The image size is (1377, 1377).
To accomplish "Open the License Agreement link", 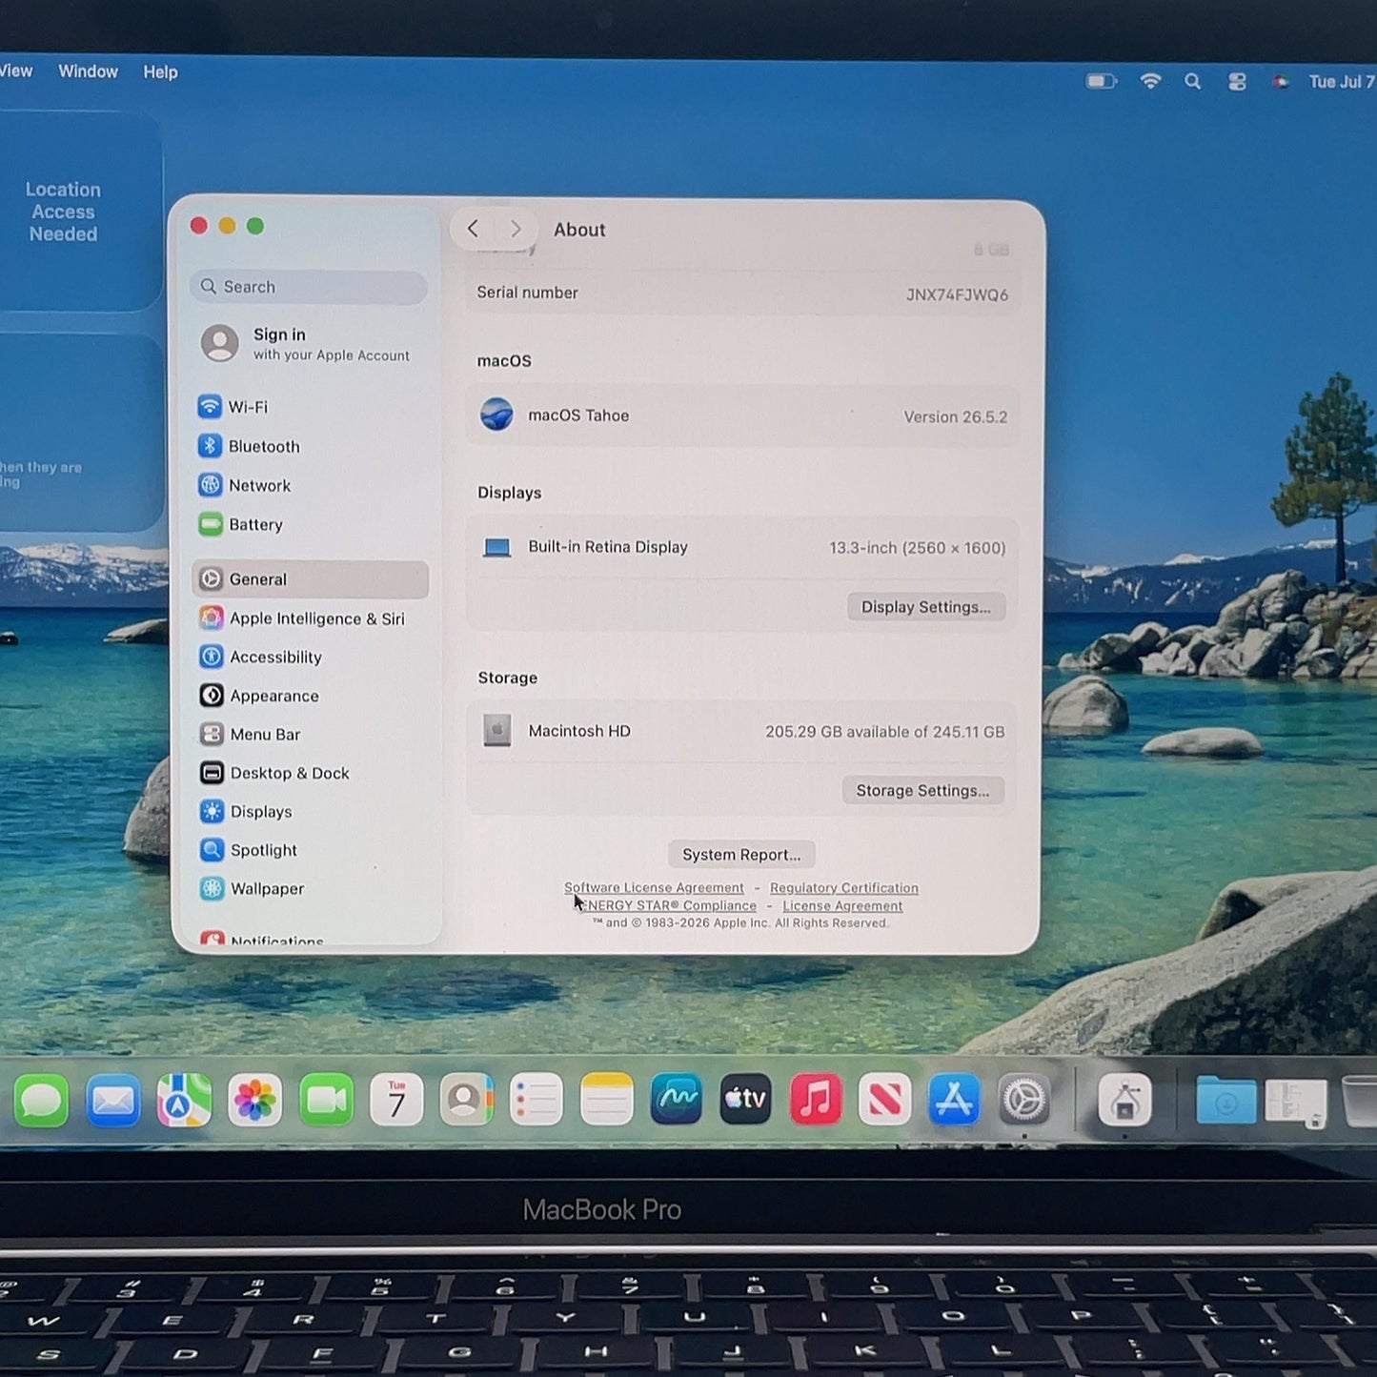I will click(842, 906).
